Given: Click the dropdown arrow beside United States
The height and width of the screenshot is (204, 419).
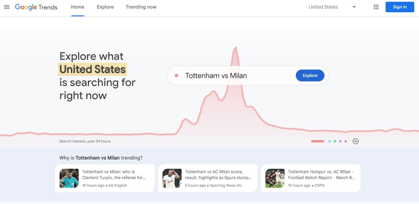Looking at the screenshot, I should tap(354, 7).
